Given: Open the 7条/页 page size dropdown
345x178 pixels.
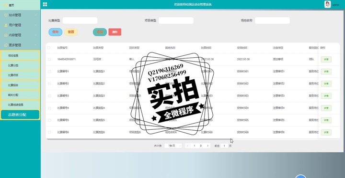Looking at the screenshot, I should tap(173, 146).
